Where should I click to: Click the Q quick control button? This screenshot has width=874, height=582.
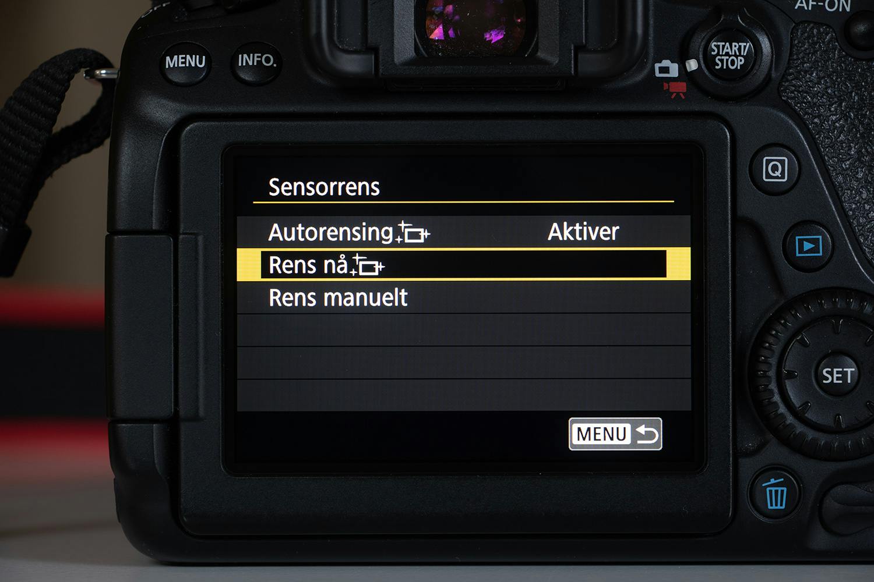point(775,170)
